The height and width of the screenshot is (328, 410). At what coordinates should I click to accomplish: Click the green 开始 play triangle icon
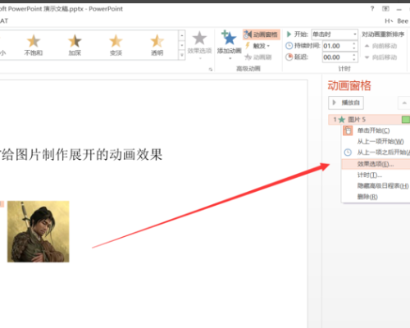coord(289,34)
